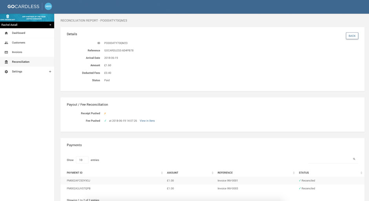Screen dimensions: 369x201
Task: Click the search magnifier icon in Payments
Action: 354,159
